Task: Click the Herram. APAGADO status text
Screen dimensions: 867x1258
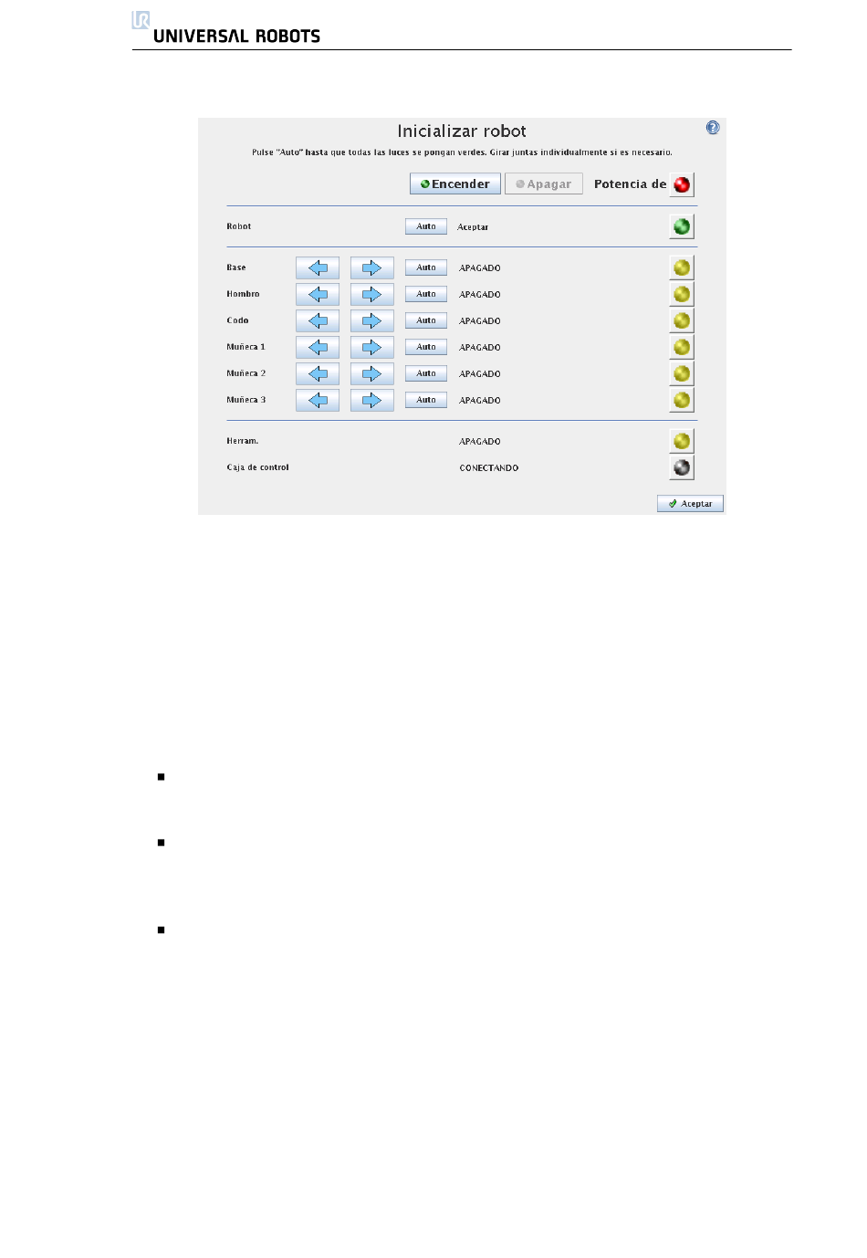Action: point(480,442)
